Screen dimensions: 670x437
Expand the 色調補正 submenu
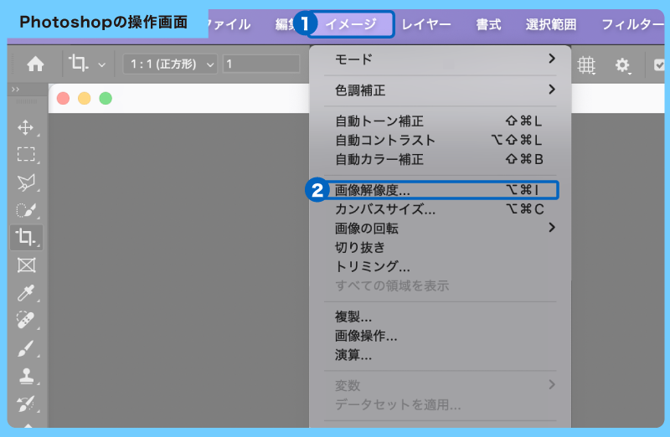click(x=441, y=90)
